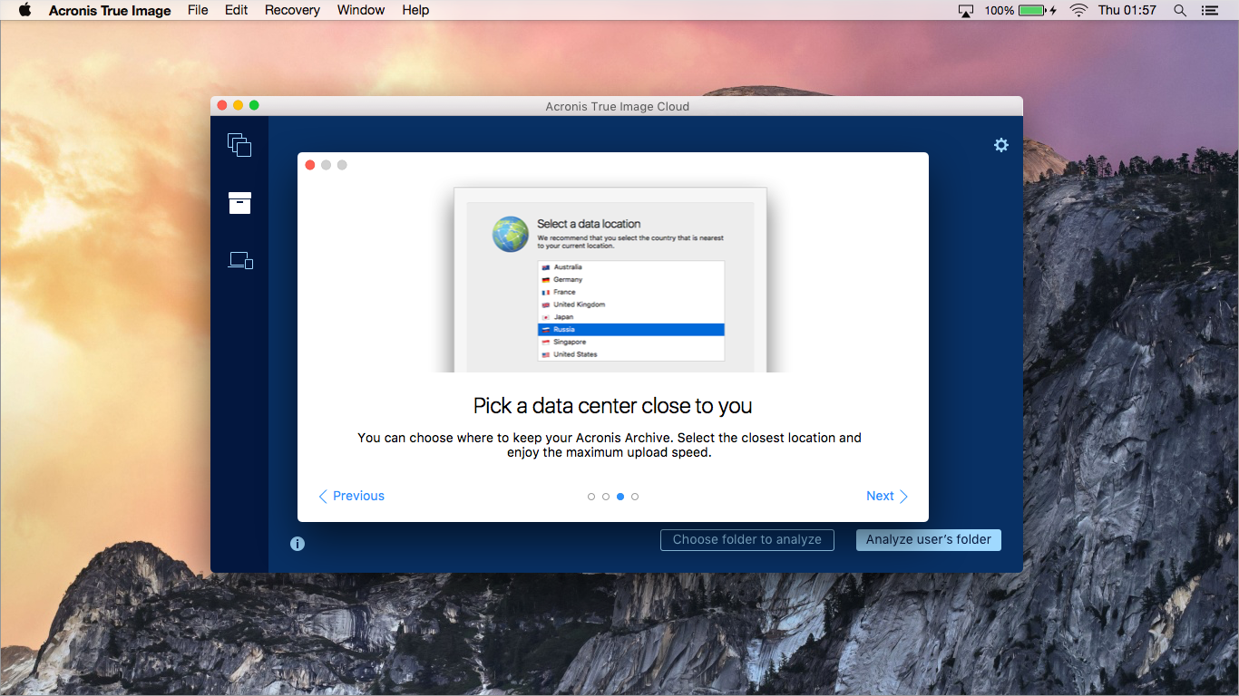
Task: Open Spotlight search
Action: [1180, 10]
